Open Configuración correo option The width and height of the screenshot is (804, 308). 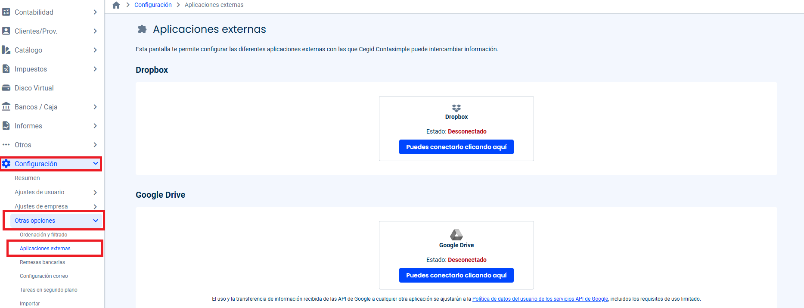44,276
